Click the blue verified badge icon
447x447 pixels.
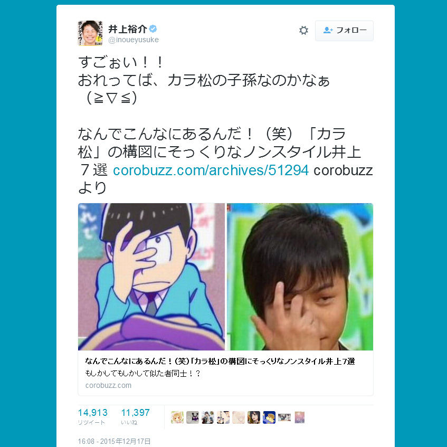153,29
